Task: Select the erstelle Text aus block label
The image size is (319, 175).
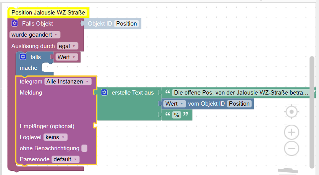Action: click(x=133, y=93)
